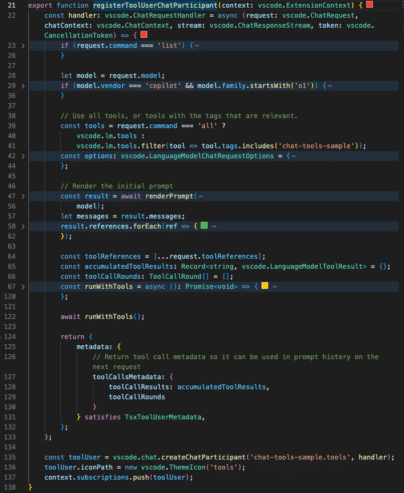This screenshot has width=404, height=493.
Task: Expand the options object on line 42
Action: point(24,155)
